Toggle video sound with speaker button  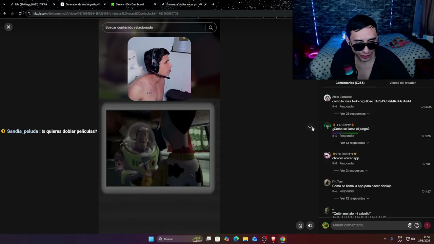pyautogui.click(x=310, y=225)
